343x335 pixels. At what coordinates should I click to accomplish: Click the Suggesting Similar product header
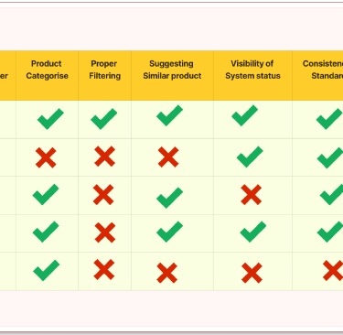(172, 70)
